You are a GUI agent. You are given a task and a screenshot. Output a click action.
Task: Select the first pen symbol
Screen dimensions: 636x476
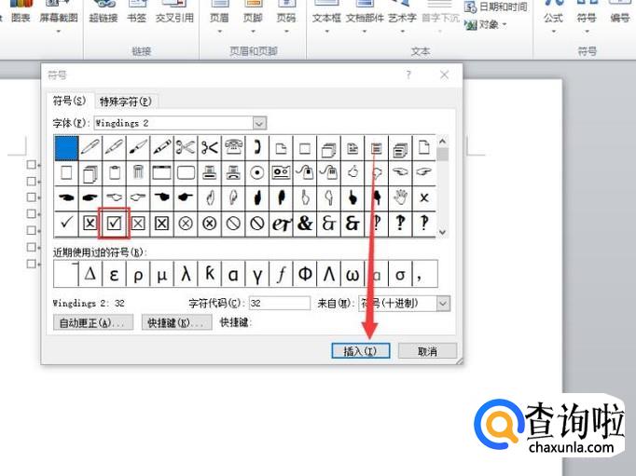tap(90, 147)
